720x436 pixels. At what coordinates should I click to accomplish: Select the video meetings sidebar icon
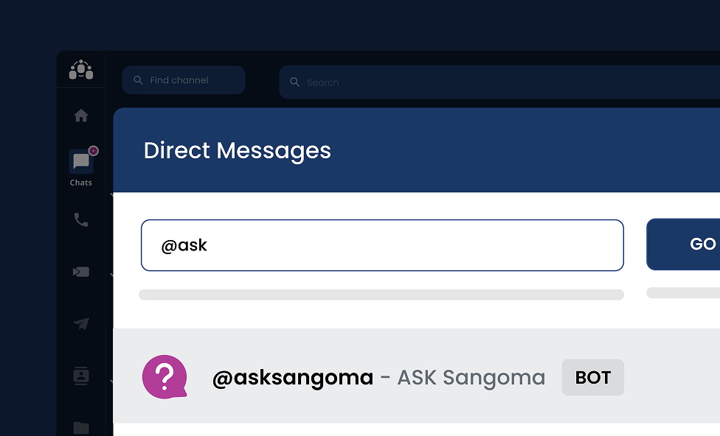81,272
